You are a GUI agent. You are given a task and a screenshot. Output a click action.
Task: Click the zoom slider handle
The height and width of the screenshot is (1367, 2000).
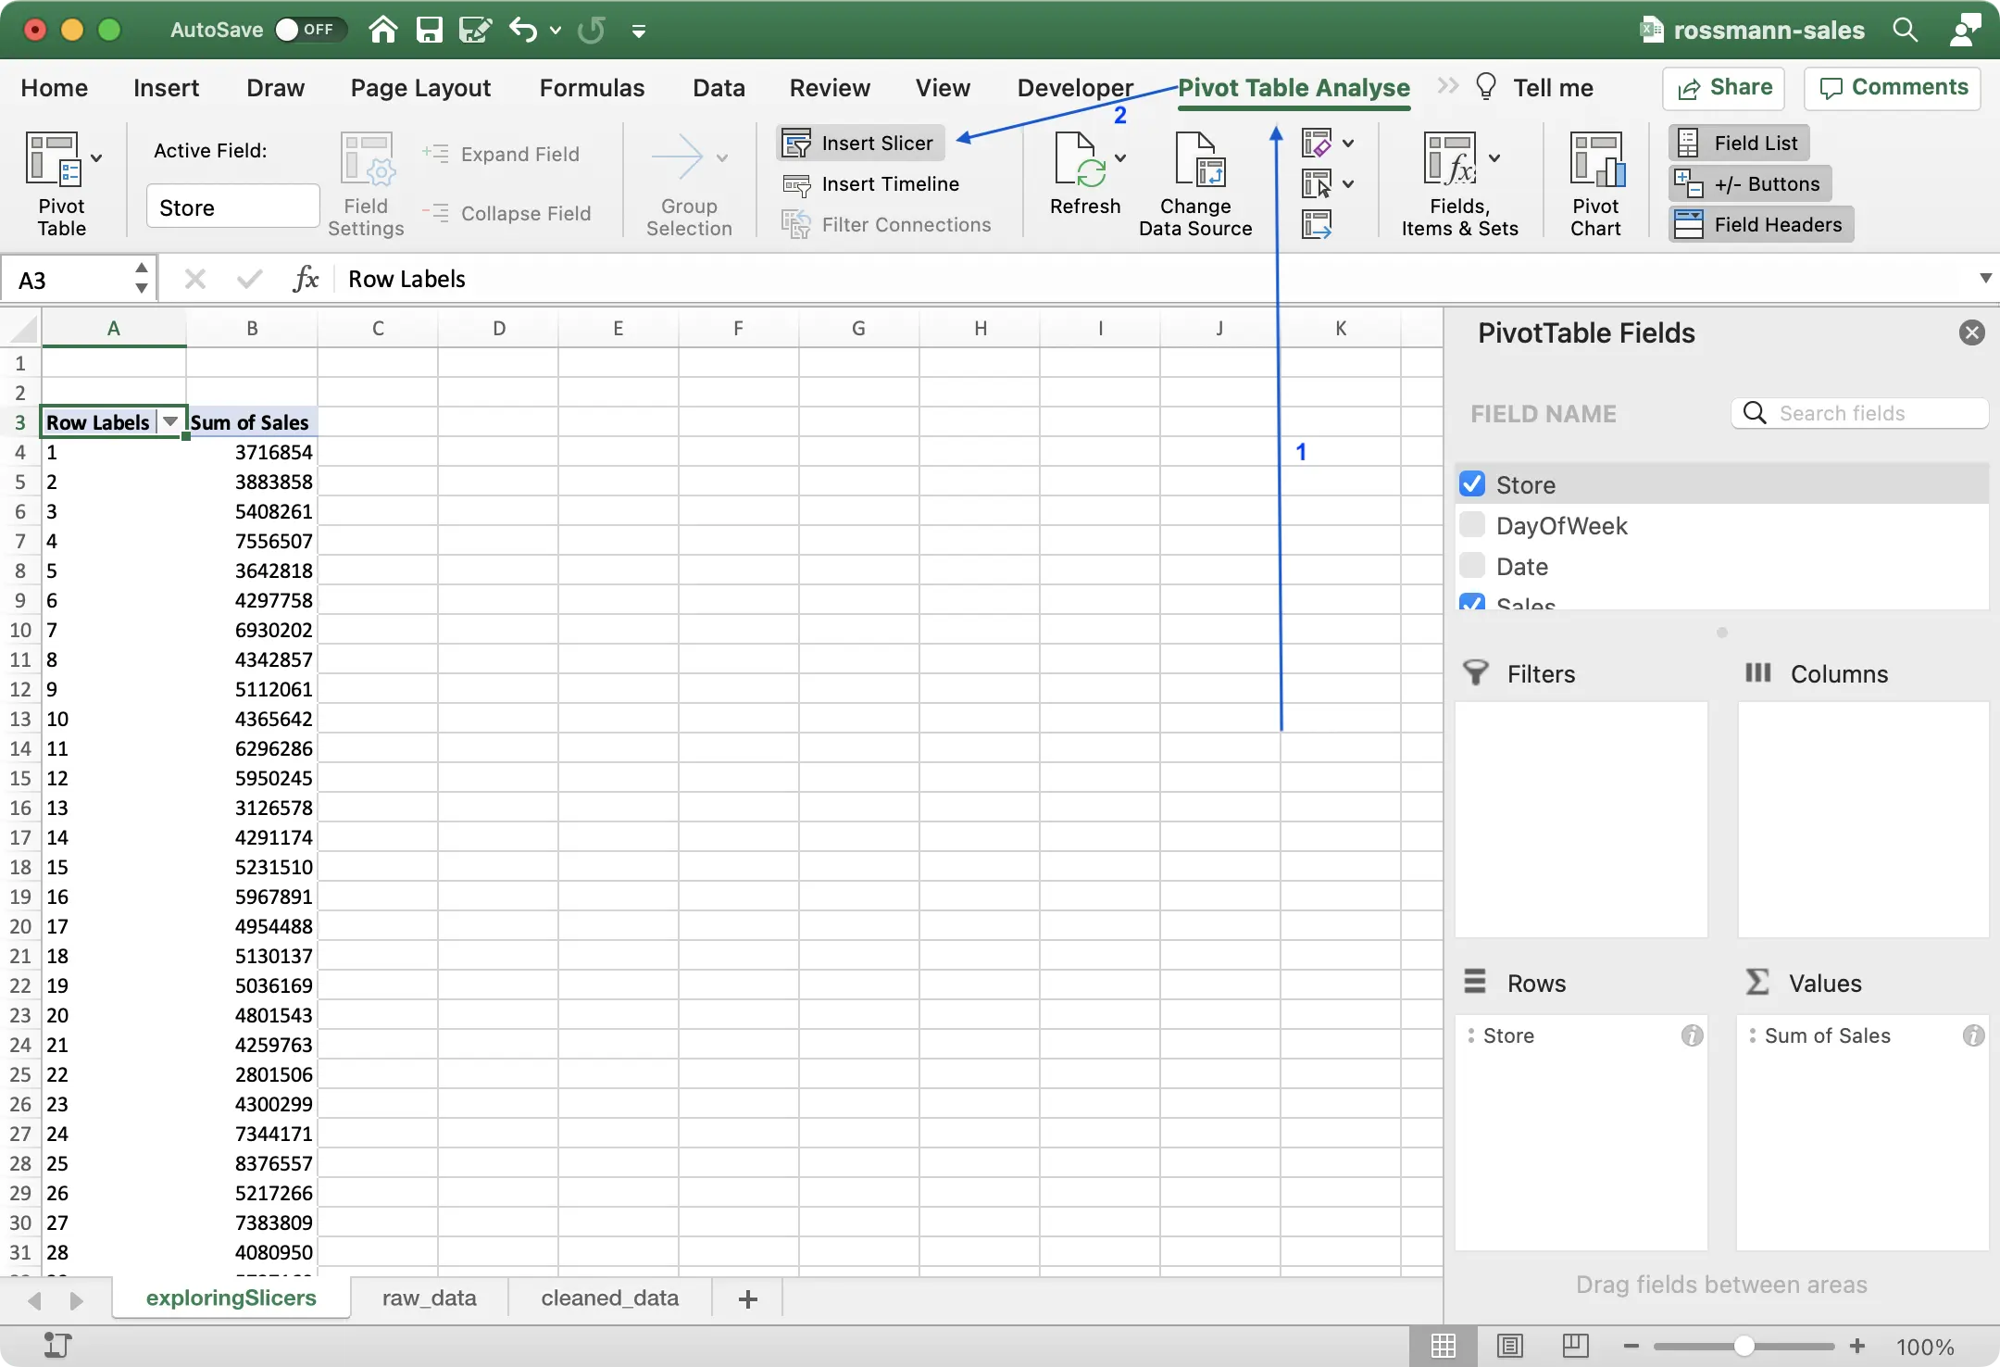tap(1744, 1346)
